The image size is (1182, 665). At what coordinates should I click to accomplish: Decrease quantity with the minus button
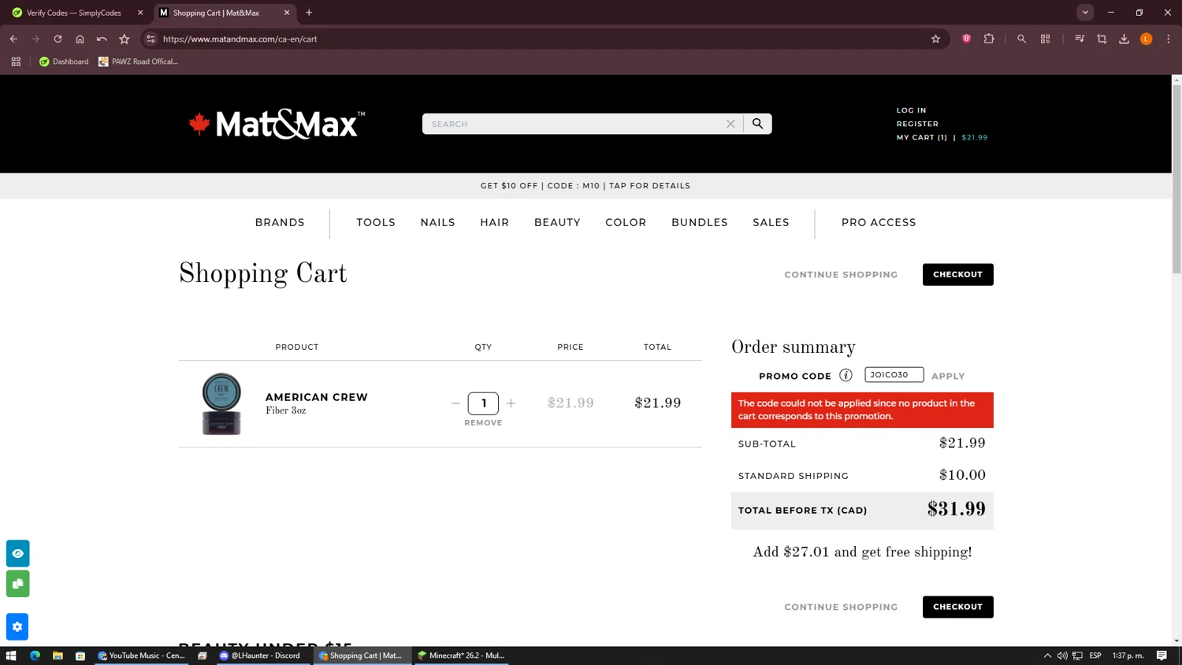pos(455,403)
